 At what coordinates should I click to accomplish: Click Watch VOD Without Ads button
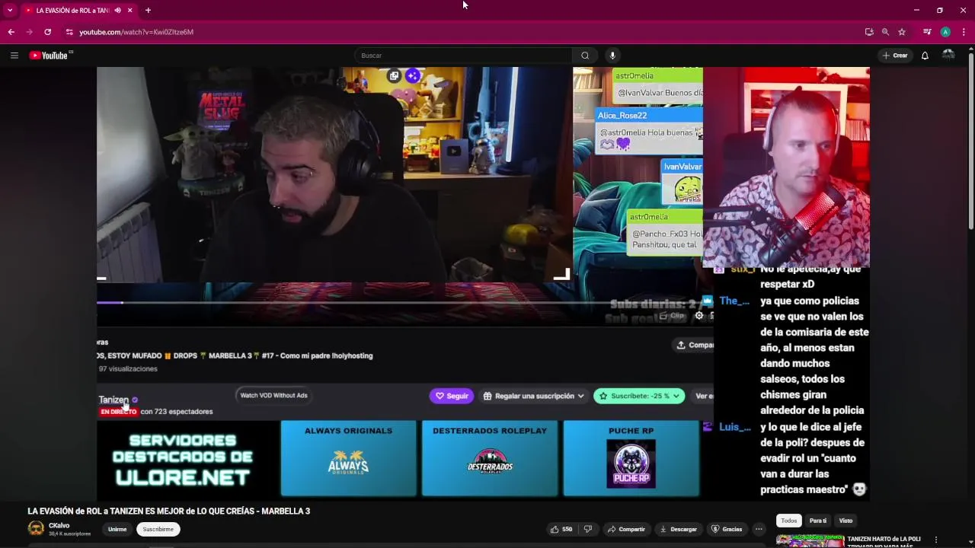[x=273, y=395]
